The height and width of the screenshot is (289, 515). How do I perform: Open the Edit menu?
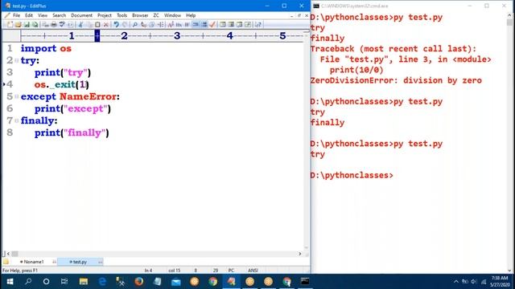(29, 15)
